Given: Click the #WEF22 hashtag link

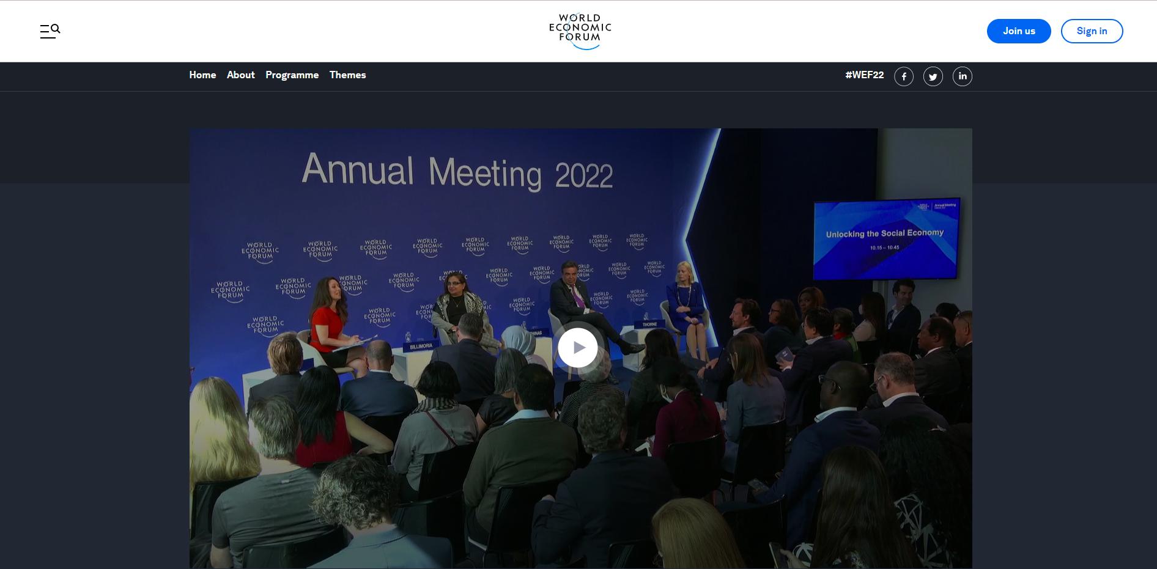Looking at the screenshot, I should tap(865, 75).
